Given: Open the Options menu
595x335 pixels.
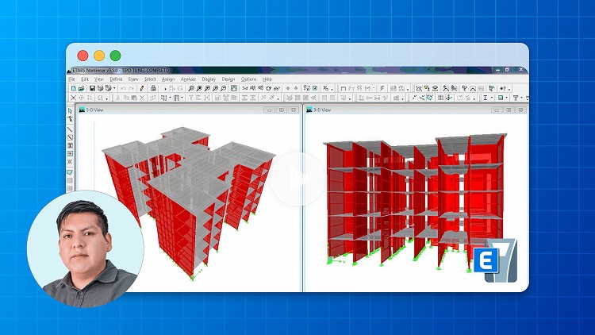Looking at the screenshot, I should pyautogui.click(x=248, y=79).
